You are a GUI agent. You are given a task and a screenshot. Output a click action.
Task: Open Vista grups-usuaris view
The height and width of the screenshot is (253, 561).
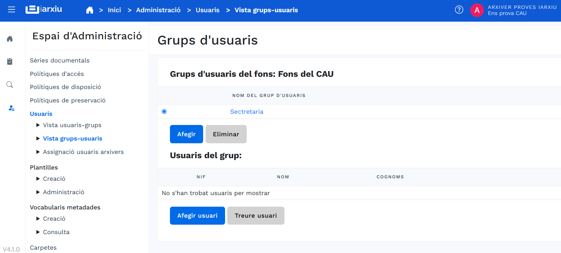72,138
